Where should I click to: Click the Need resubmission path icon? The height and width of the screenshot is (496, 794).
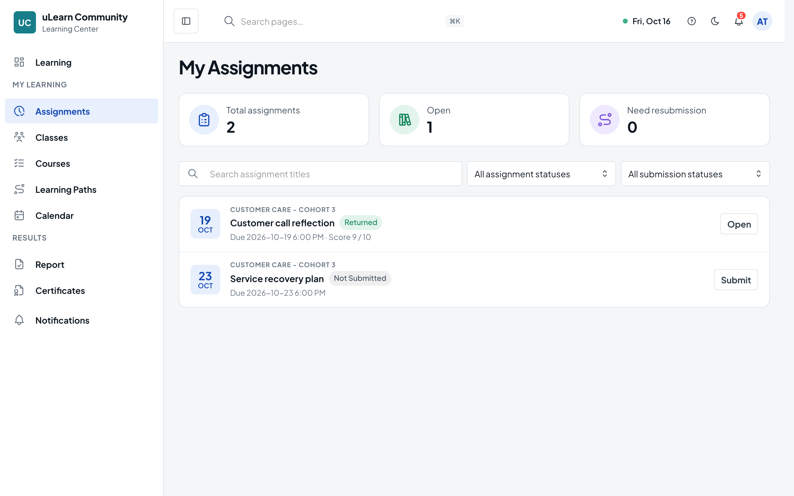pos(604,120)
